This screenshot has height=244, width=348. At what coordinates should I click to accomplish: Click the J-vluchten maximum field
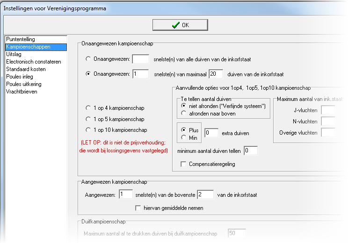(x=328, y=110)
